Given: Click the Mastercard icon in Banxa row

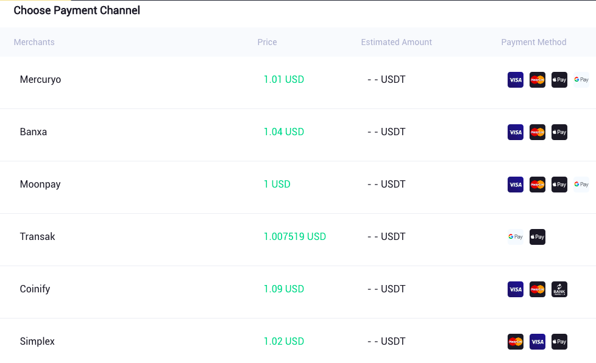Looking at the screenshot, I should 537,132.
